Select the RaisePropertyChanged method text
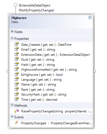 coord(56,111)
